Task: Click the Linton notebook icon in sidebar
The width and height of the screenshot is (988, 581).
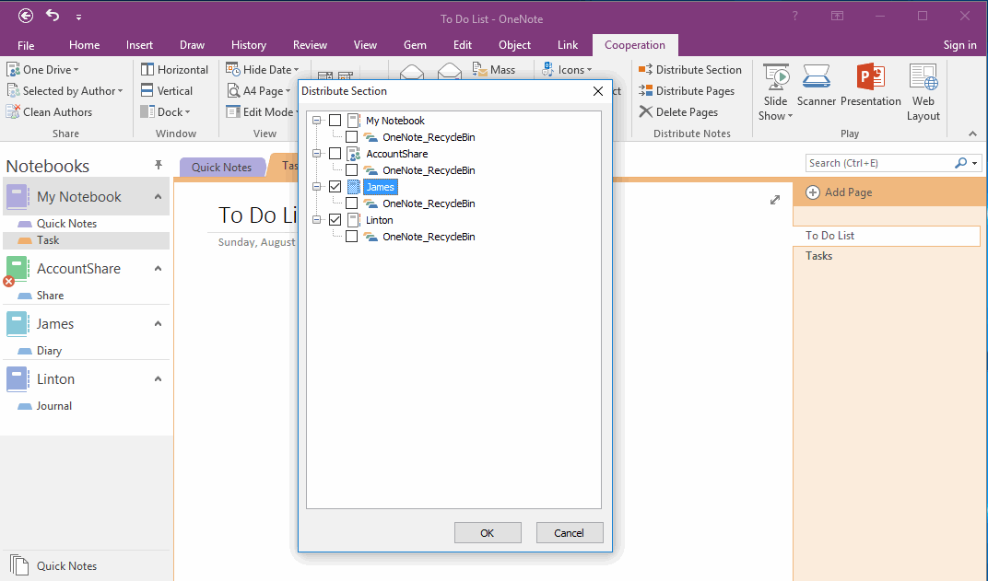Action: 17,379
